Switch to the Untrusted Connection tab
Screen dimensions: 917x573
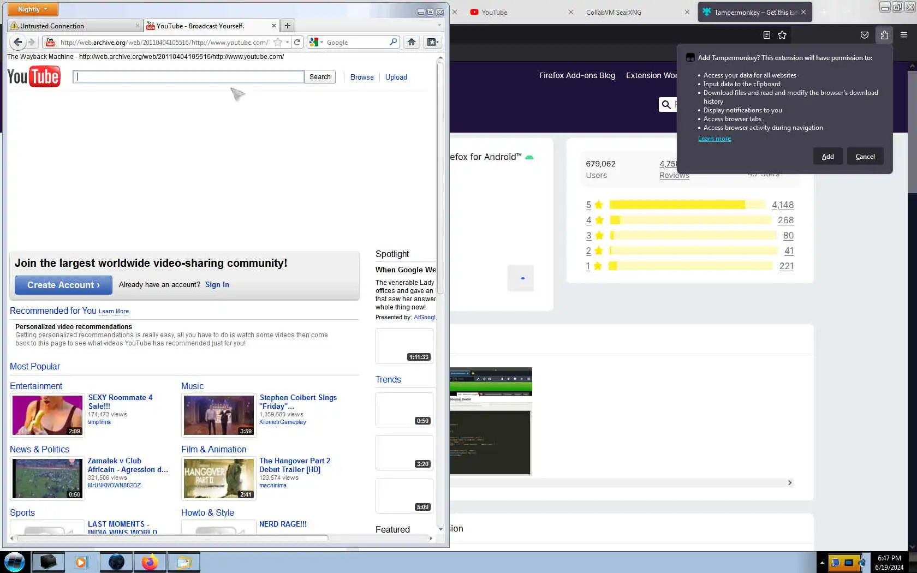tap(75, 26)
